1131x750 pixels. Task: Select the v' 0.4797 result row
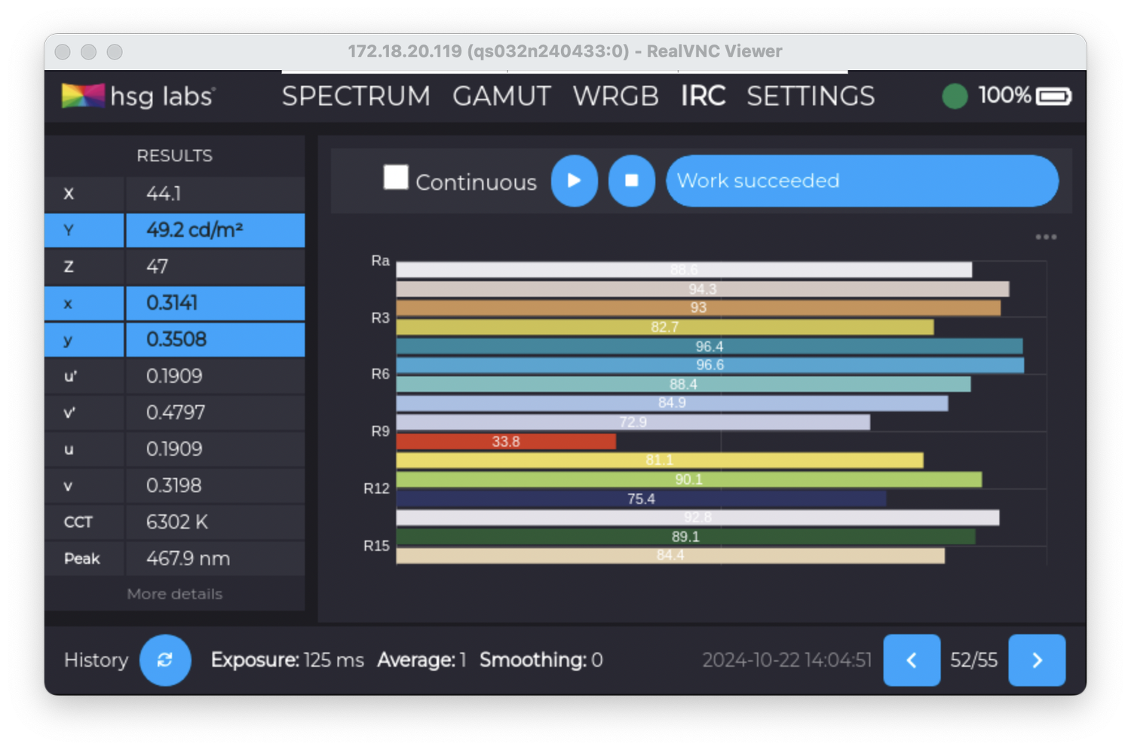tap(175, 412)
